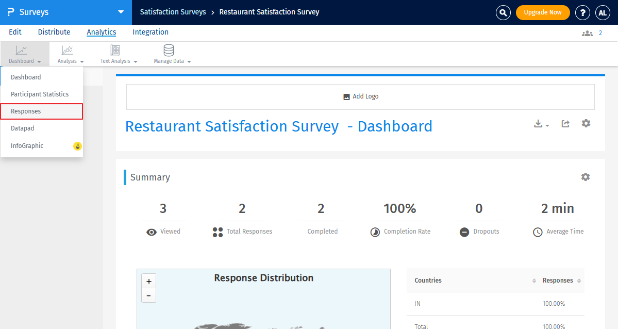The height and width of the screenshot is (329, 618).
Task: Click Add Logo placeholder area
Action: pos(360,96)
